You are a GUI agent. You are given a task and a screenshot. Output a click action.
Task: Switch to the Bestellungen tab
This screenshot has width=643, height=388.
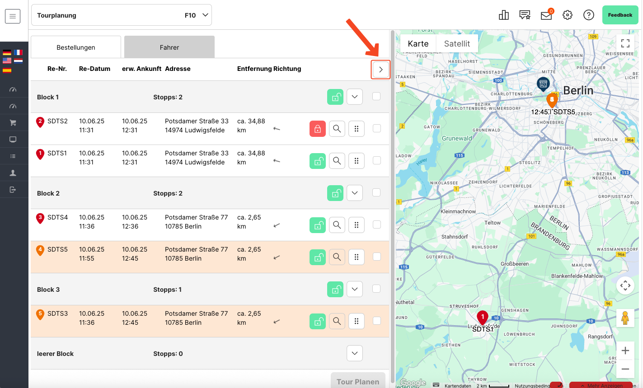pyautogui.click(x=76, y=47)
